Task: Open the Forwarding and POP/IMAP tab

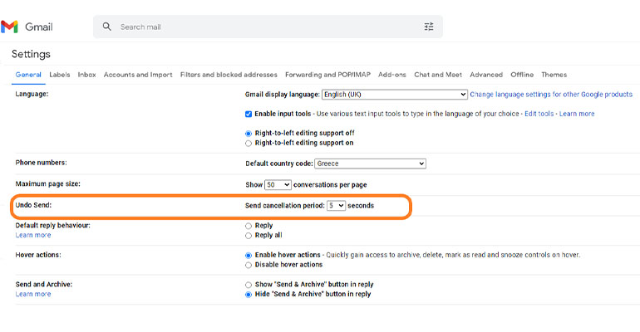Action: point(327,75)
